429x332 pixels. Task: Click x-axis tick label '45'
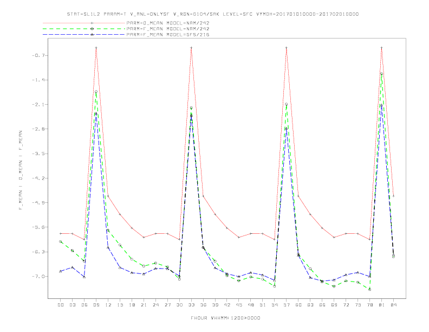click(239, 305)
